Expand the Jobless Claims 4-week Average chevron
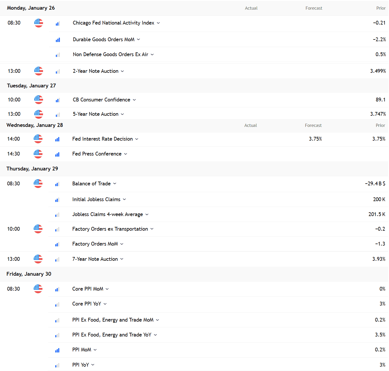Image resolution: width=389 pixels, height=371 pixels. [147, 215]
